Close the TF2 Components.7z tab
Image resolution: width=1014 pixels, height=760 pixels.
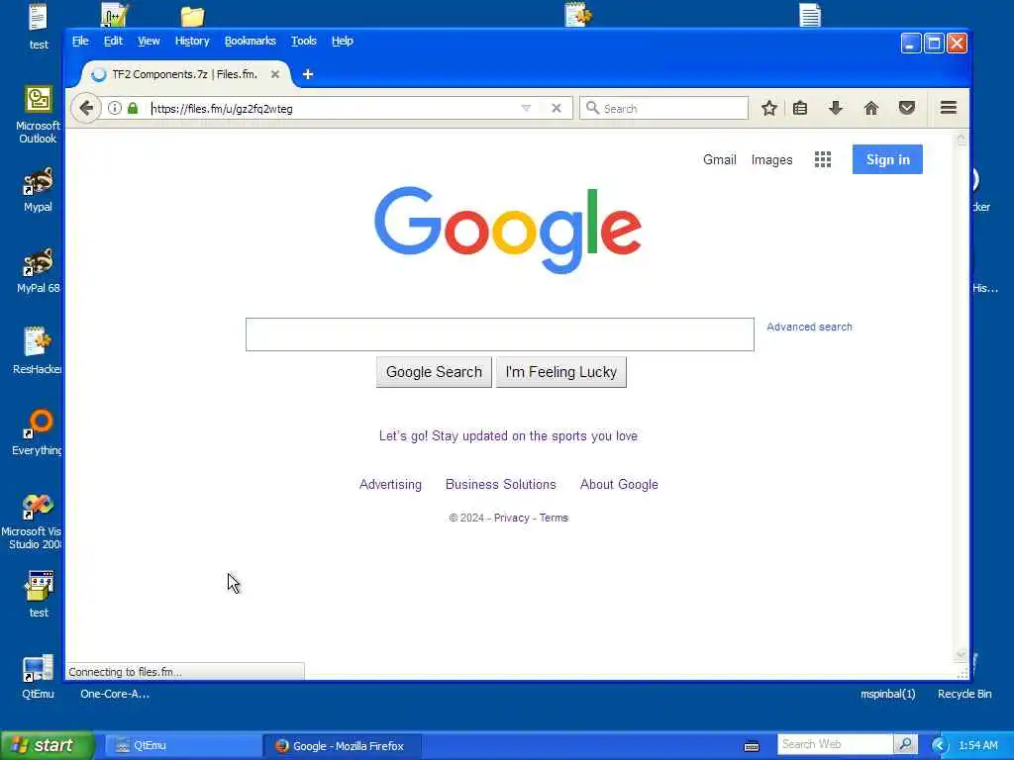coord(275,74)
